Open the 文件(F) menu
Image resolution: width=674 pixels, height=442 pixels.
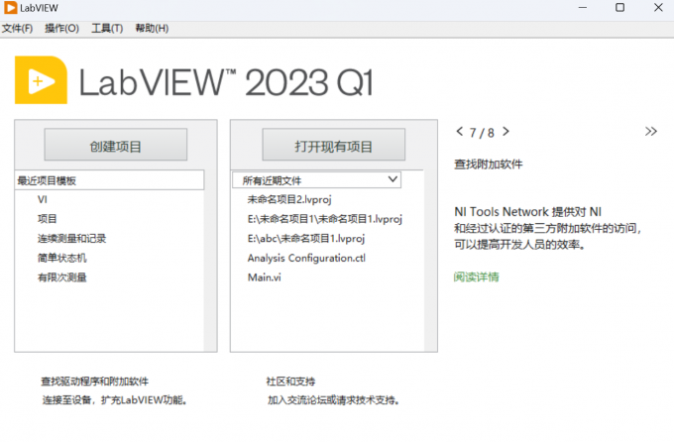[x=17, y=29]
